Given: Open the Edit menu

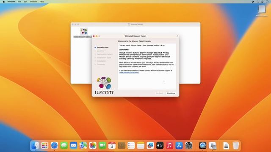Looking at the screenshot, I should (x=25, y=2).
